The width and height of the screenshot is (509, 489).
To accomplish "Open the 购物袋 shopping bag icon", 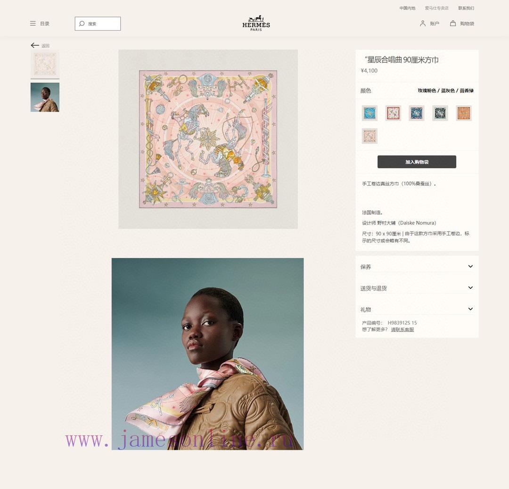I will click(452, 24).
